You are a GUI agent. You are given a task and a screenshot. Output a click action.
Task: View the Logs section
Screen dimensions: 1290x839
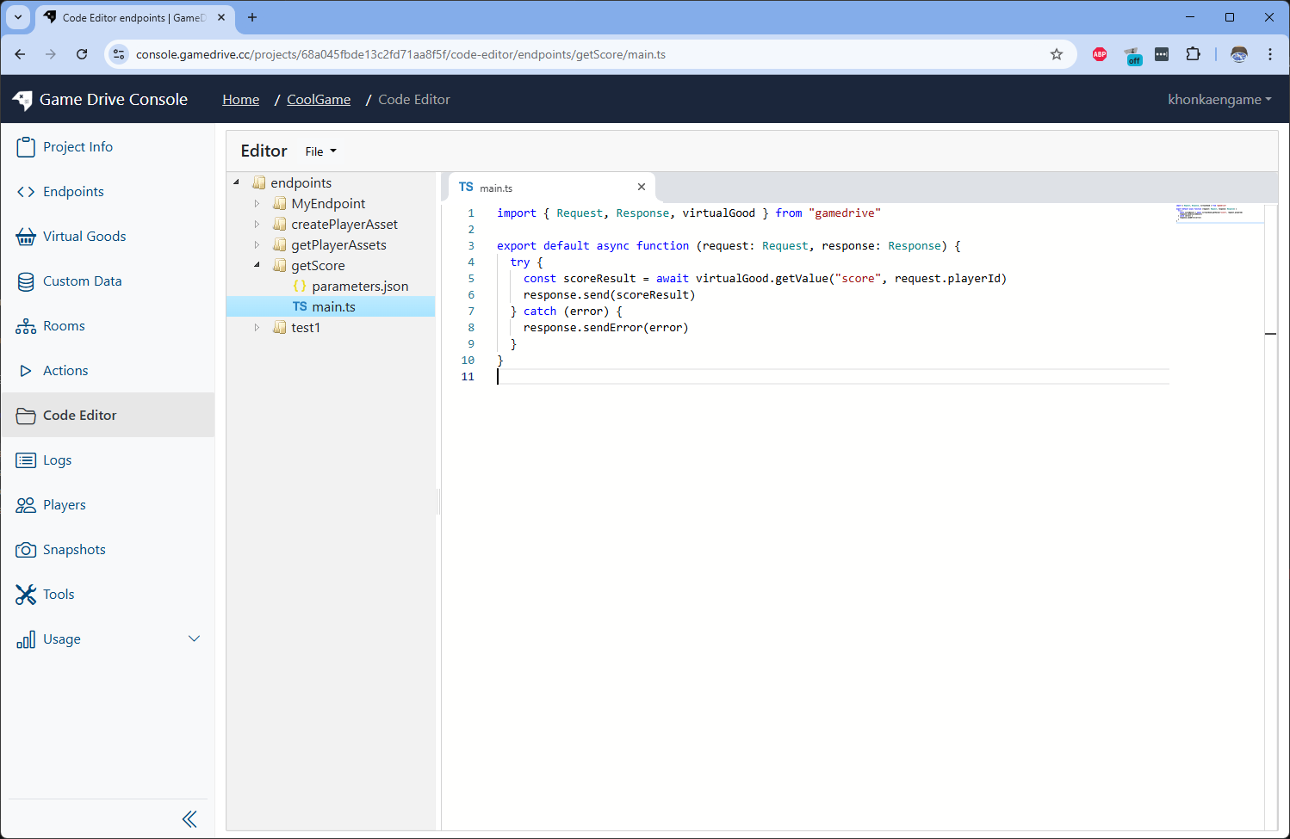tap(55, 460)
